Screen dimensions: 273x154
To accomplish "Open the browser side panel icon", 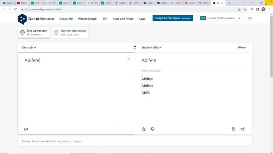I will (x=258, y=9).
